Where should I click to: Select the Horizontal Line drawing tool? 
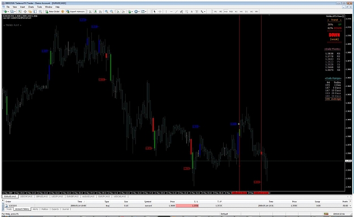pos(172,11)
